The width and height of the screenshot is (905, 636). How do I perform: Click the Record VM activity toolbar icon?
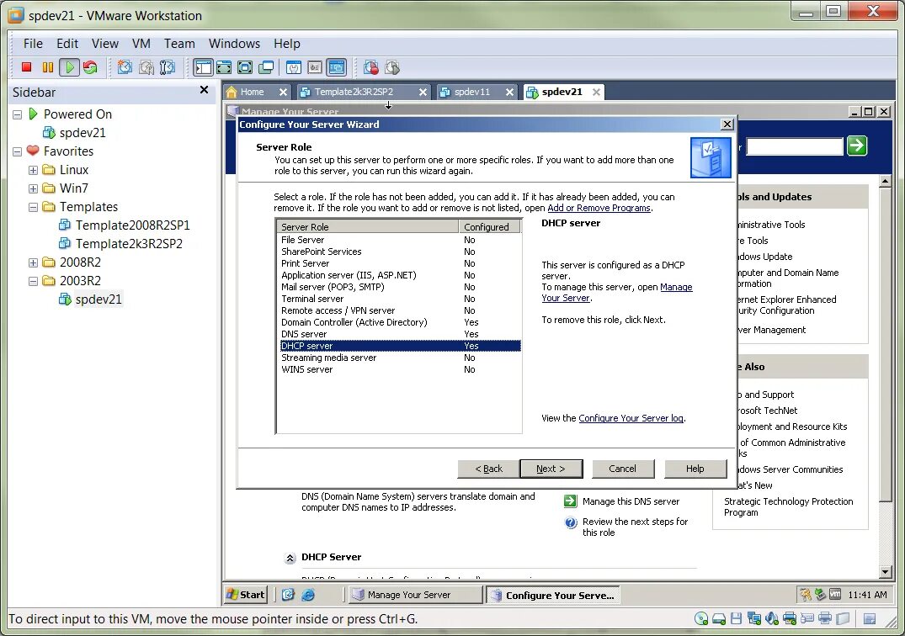371,67
